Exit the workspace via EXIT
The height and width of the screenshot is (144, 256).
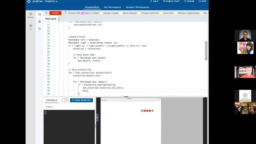pyautogui.click(x=202, y=1)
